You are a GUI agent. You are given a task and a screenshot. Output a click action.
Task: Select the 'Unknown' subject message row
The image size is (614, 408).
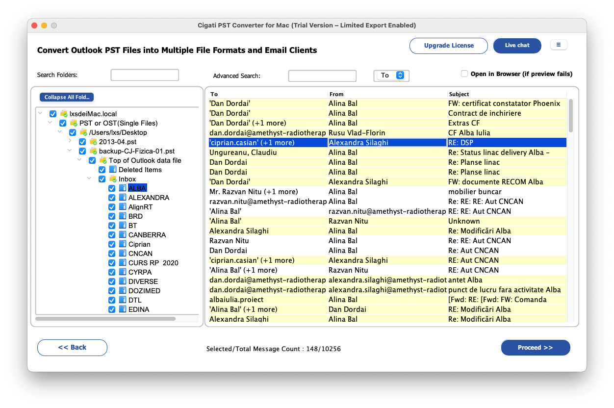[x=387, y=221]
